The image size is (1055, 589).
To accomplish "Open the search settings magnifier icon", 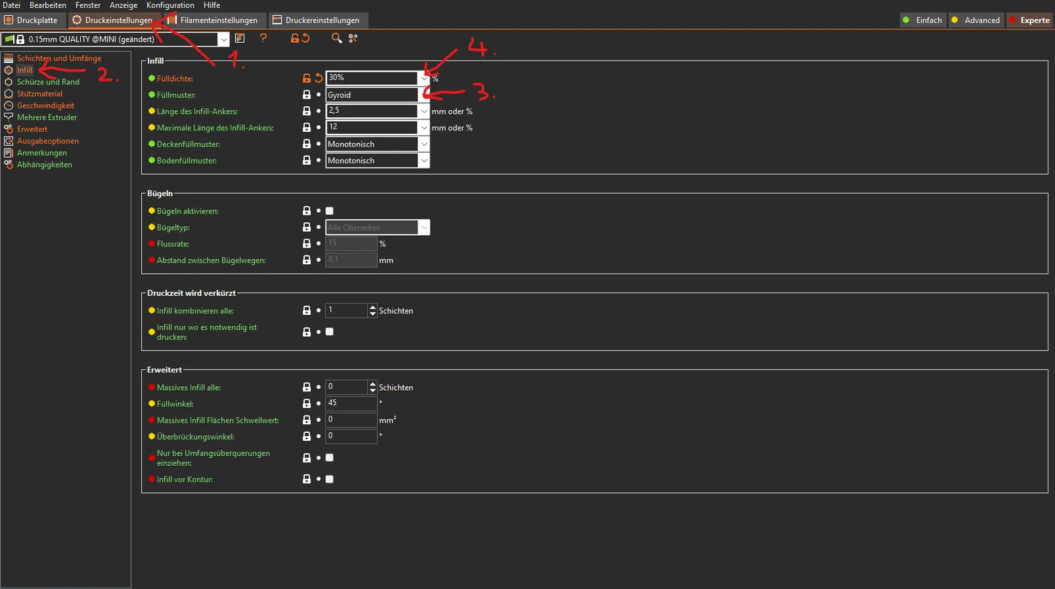I will pos(336,38).
